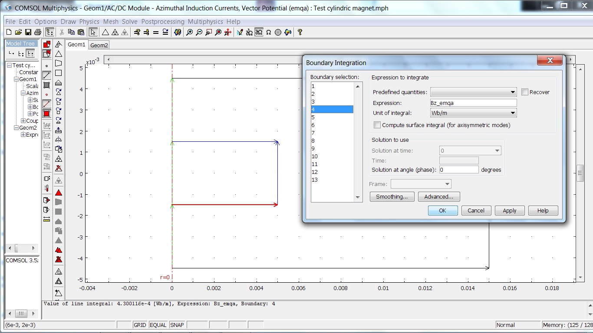
Task: Open the File menu
Action: click(10, 22)
